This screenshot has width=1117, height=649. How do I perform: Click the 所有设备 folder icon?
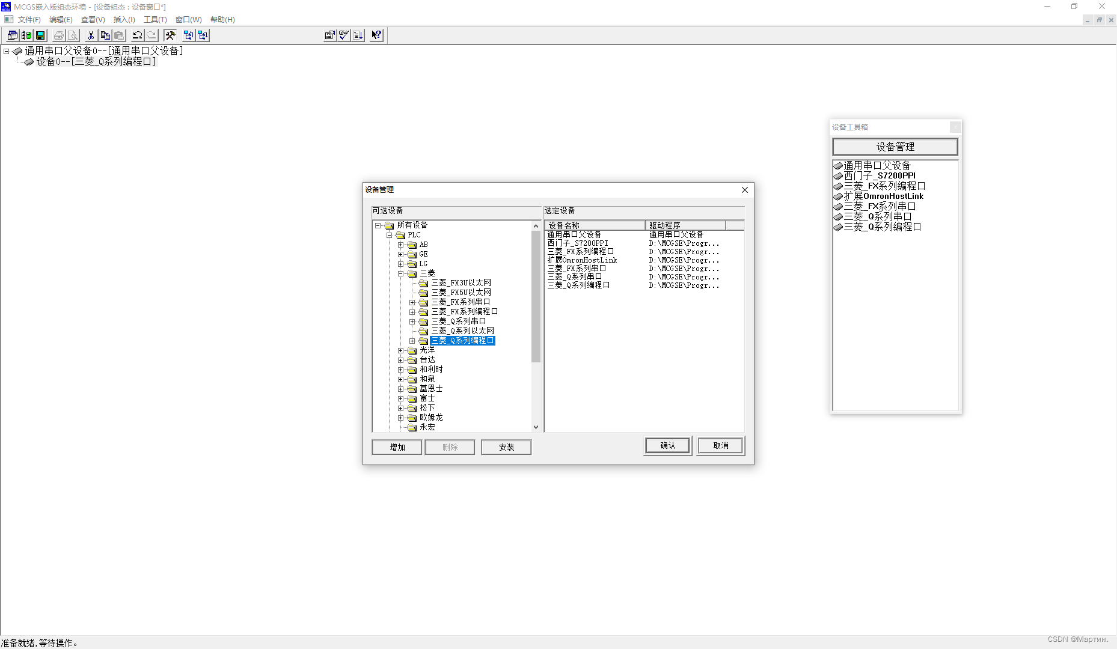tap(389, 225)
